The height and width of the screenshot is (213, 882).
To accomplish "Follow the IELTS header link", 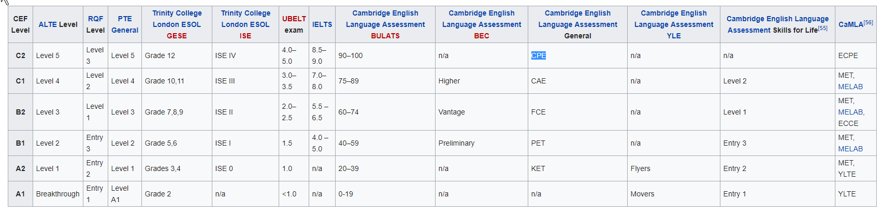I will pos(322,24).
